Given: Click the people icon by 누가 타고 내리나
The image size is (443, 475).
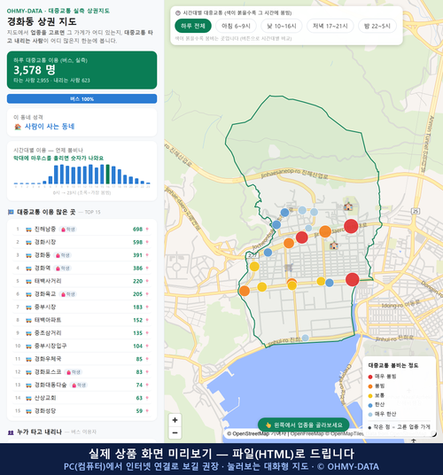Looking at the screenshot, I should 11,432.
